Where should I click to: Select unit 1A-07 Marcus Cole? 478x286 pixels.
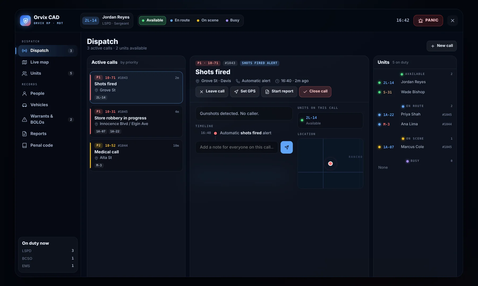pos(415,147)
